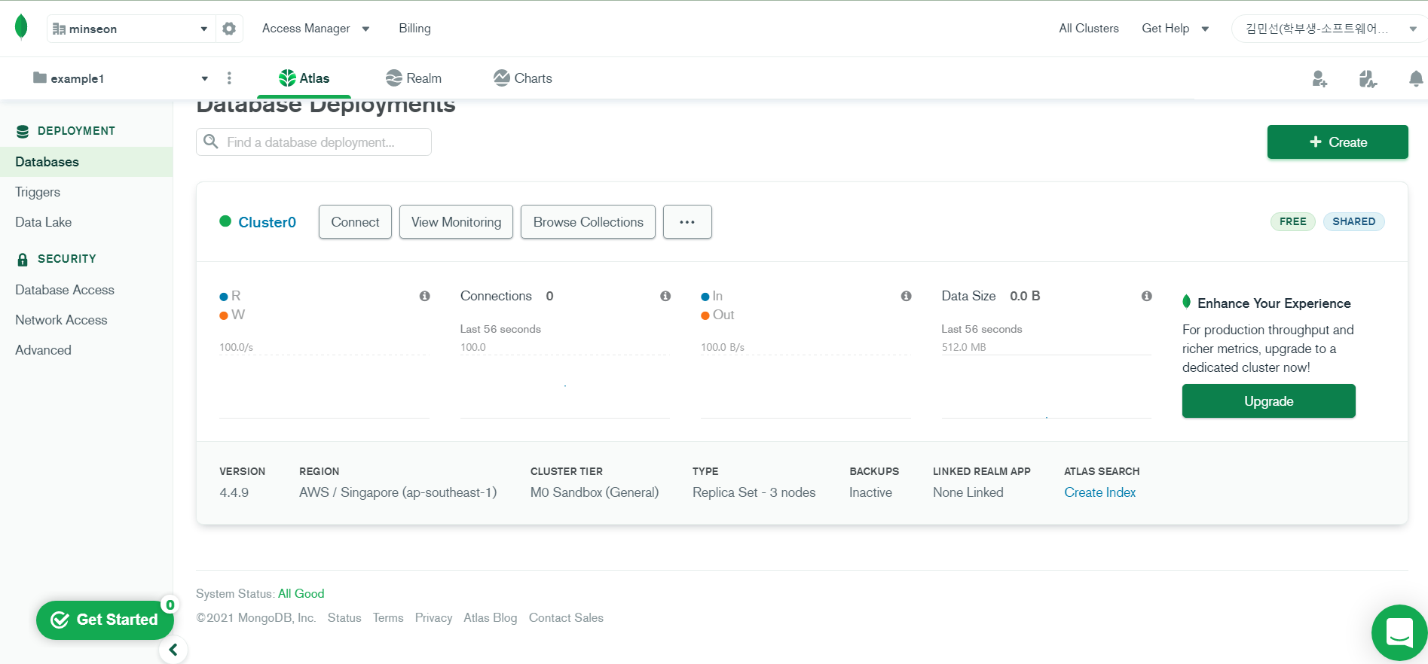The width and height of the screenshot is (1428, 664).
Task: Click View Monitoring button
Action: (456, 222)
